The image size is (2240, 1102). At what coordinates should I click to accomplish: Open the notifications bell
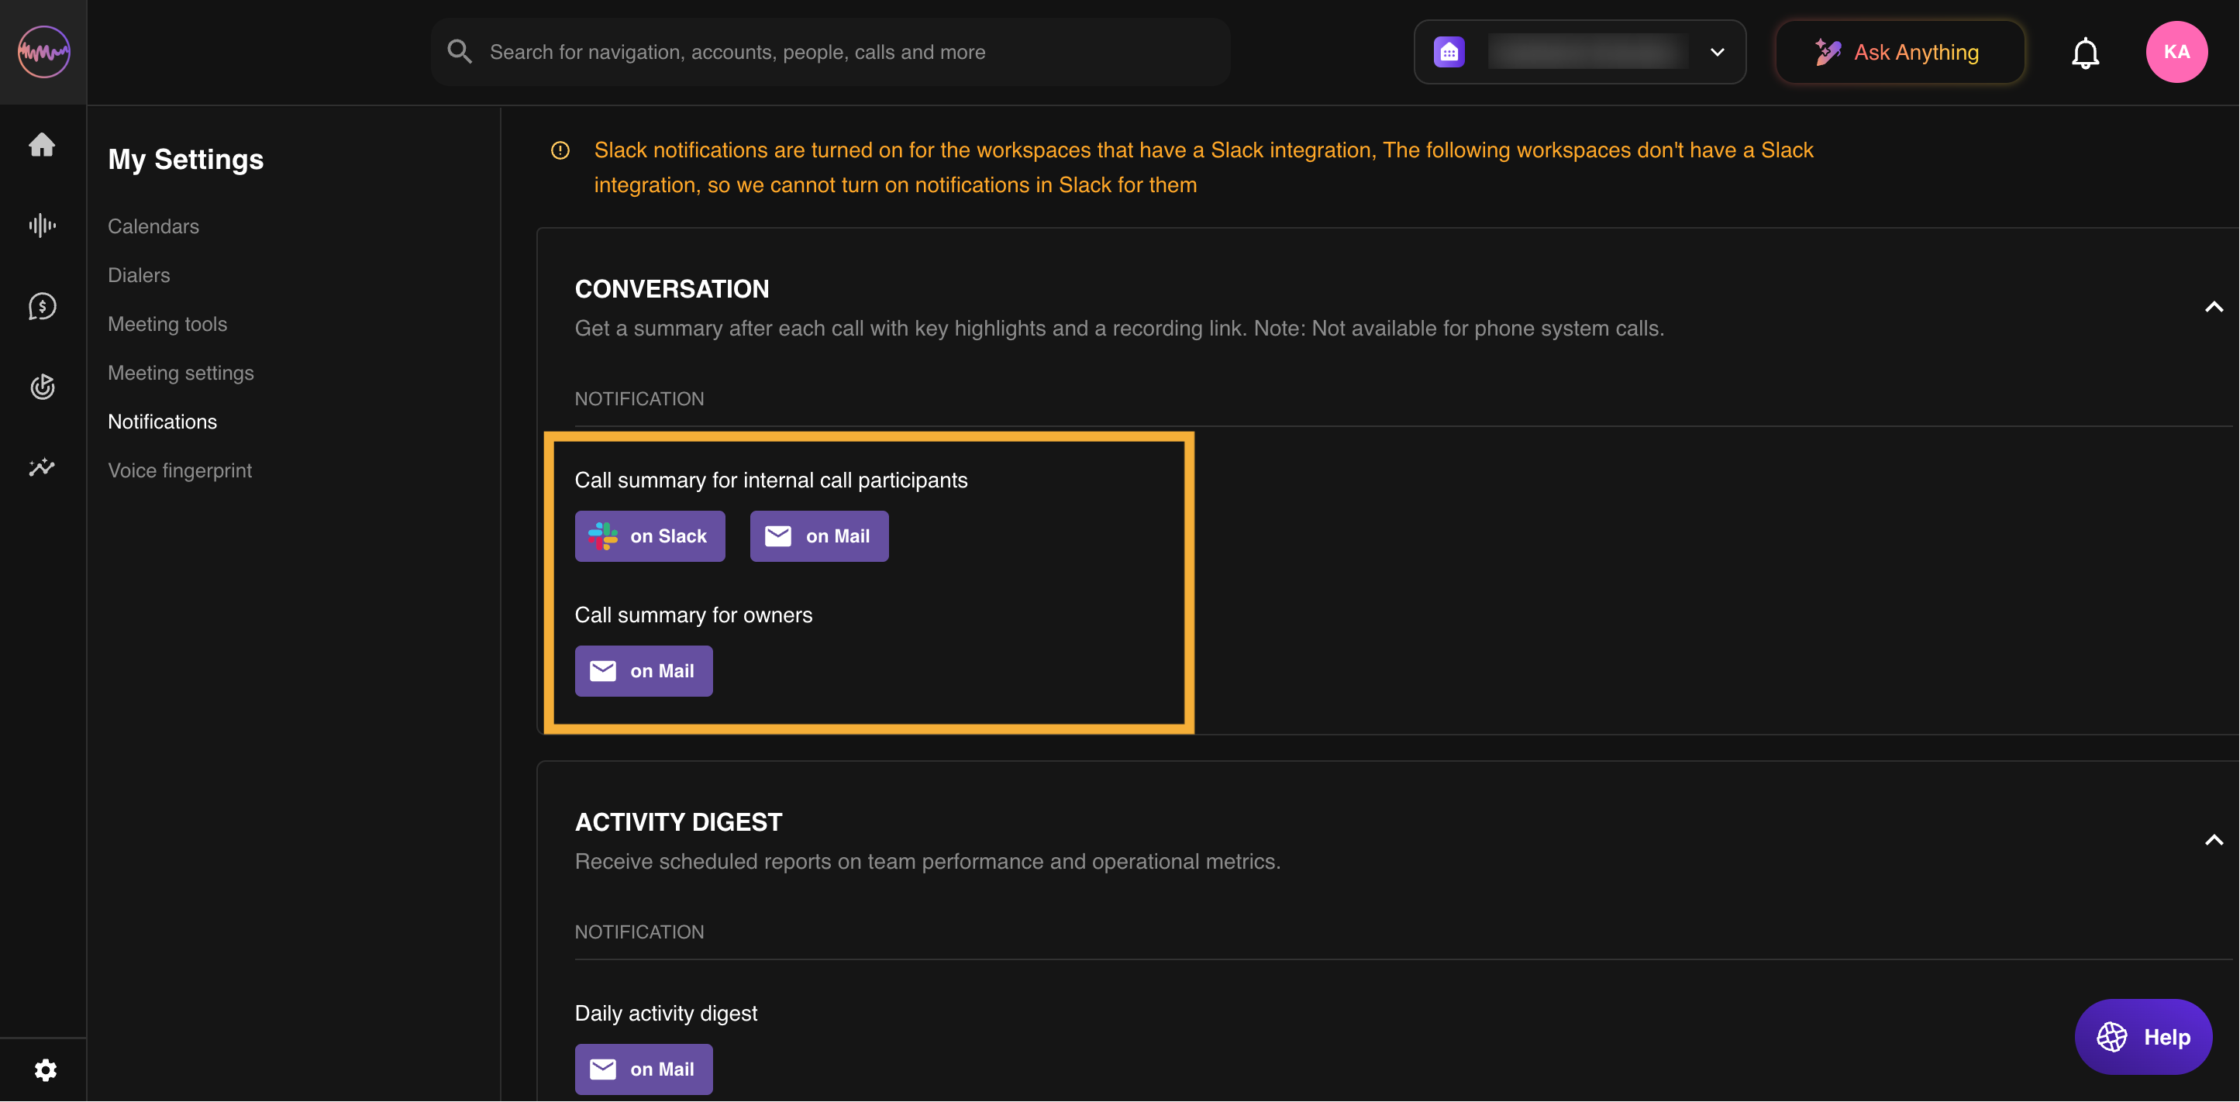[2084, 53]
